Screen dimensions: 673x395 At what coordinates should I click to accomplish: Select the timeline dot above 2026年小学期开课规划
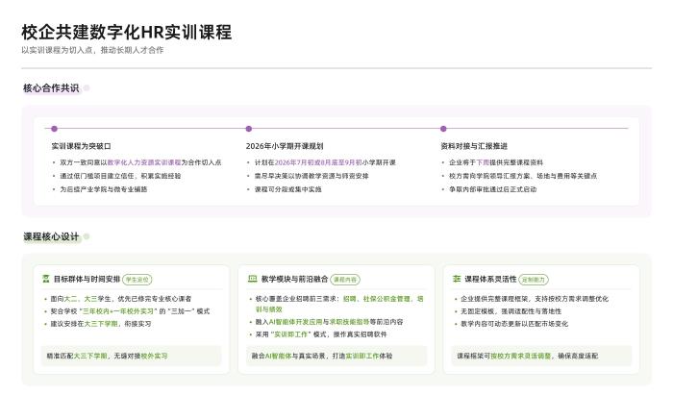point(248,128)
